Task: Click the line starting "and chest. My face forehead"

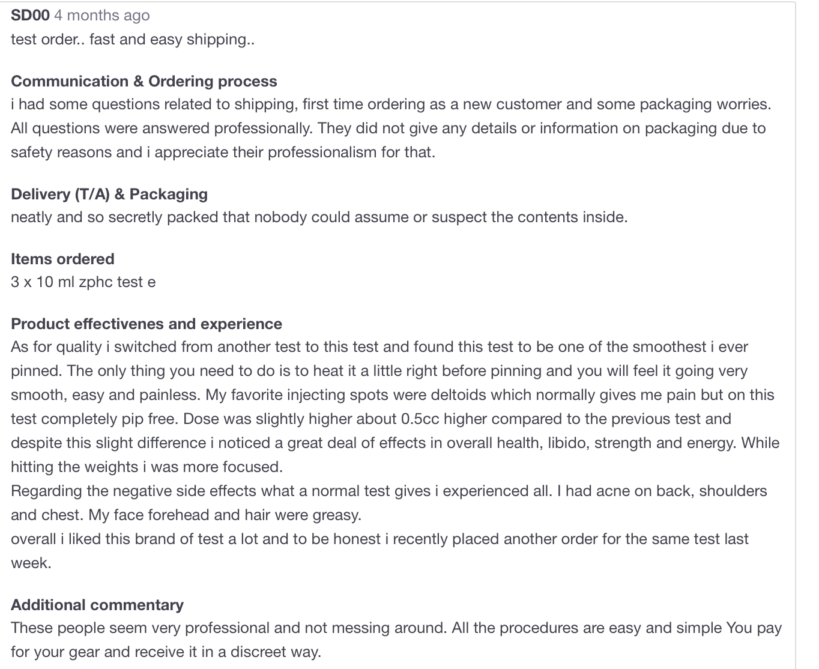Action: pos(186,515)
